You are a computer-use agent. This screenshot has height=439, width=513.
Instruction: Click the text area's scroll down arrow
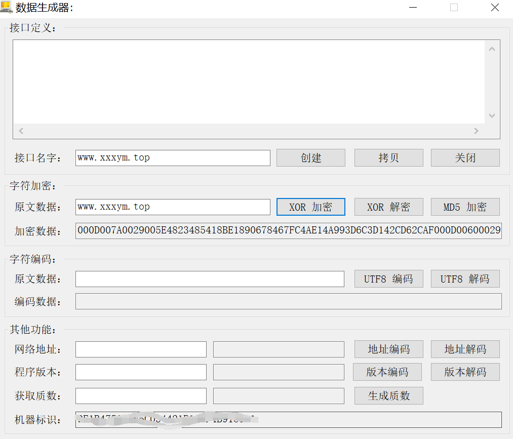point(492,115)
